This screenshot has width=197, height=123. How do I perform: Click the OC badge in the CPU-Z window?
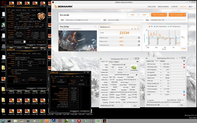(41, 16)
